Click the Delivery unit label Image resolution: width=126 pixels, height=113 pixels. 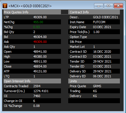click(x=75, y=96)
